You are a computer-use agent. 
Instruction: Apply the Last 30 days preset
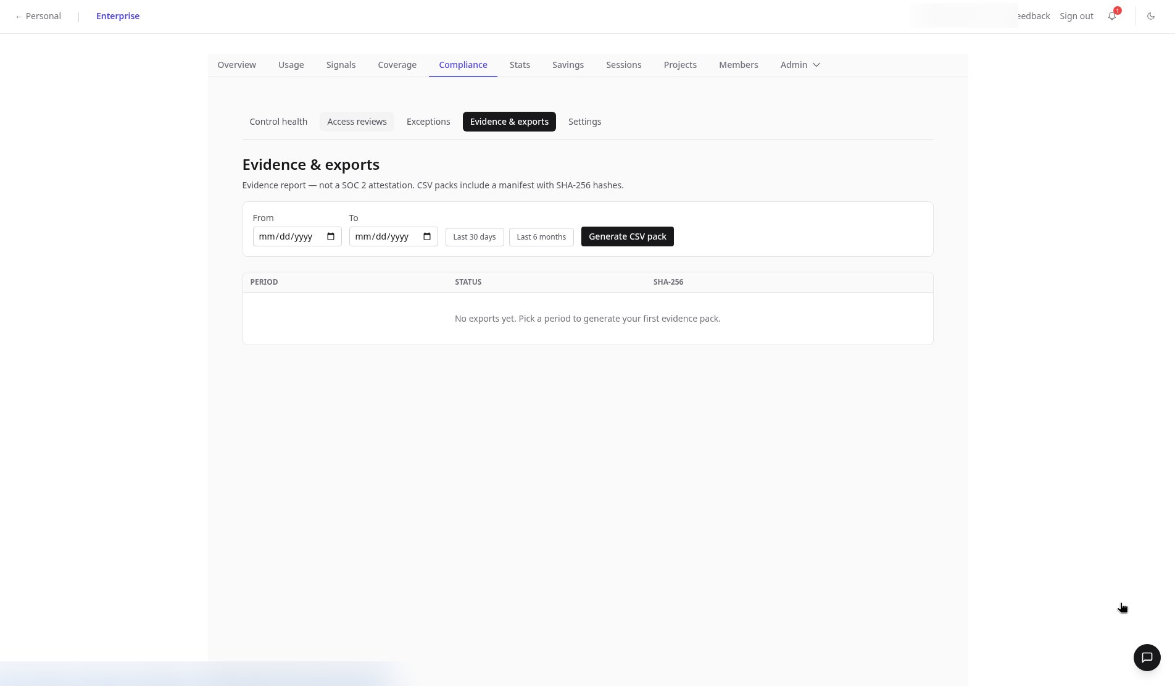pos(474,237)
